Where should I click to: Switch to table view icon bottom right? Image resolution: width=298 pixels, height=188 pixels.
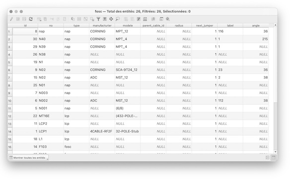(274, 158)
